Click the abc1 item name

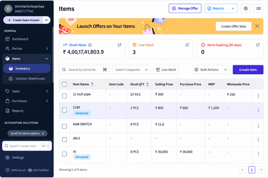click(x=76, y=138)
